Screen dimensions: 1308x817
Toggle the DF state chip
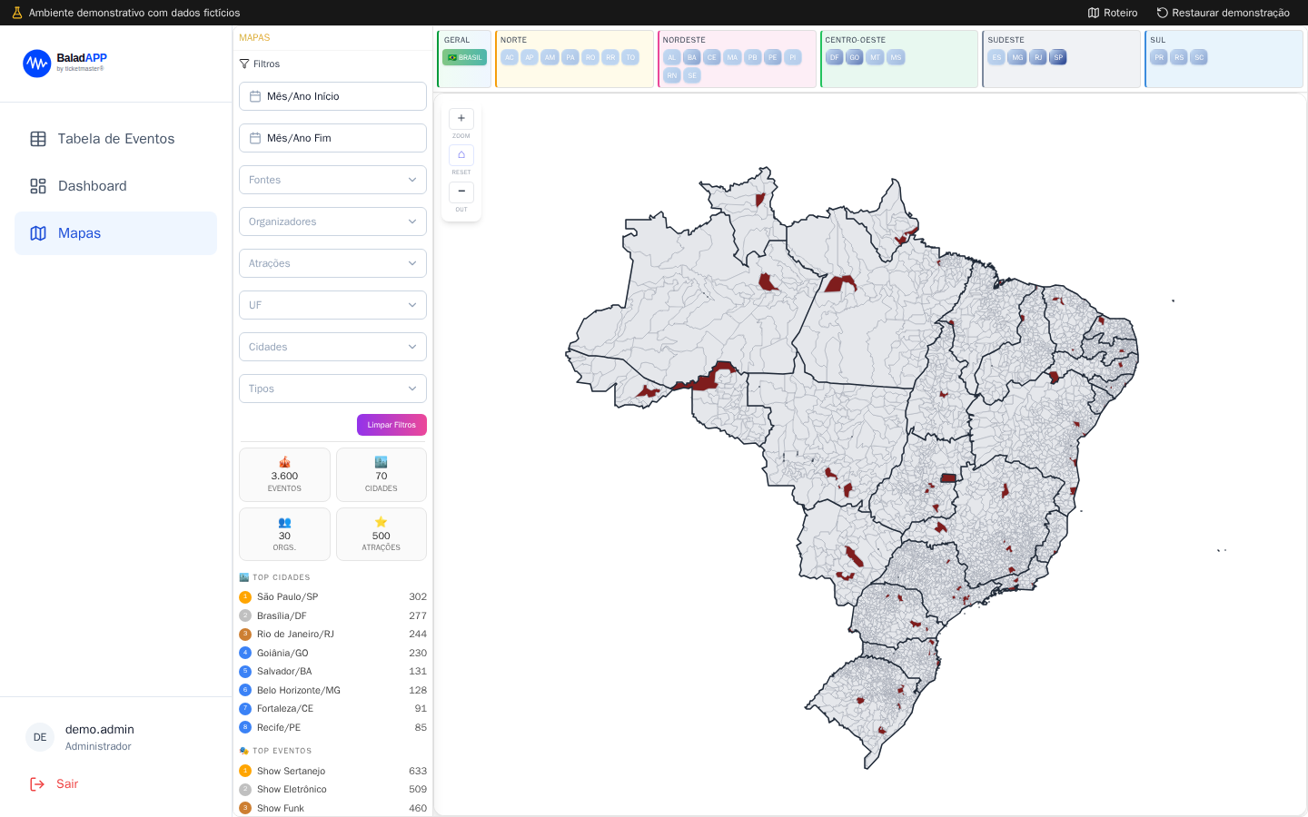pos(835,57)
